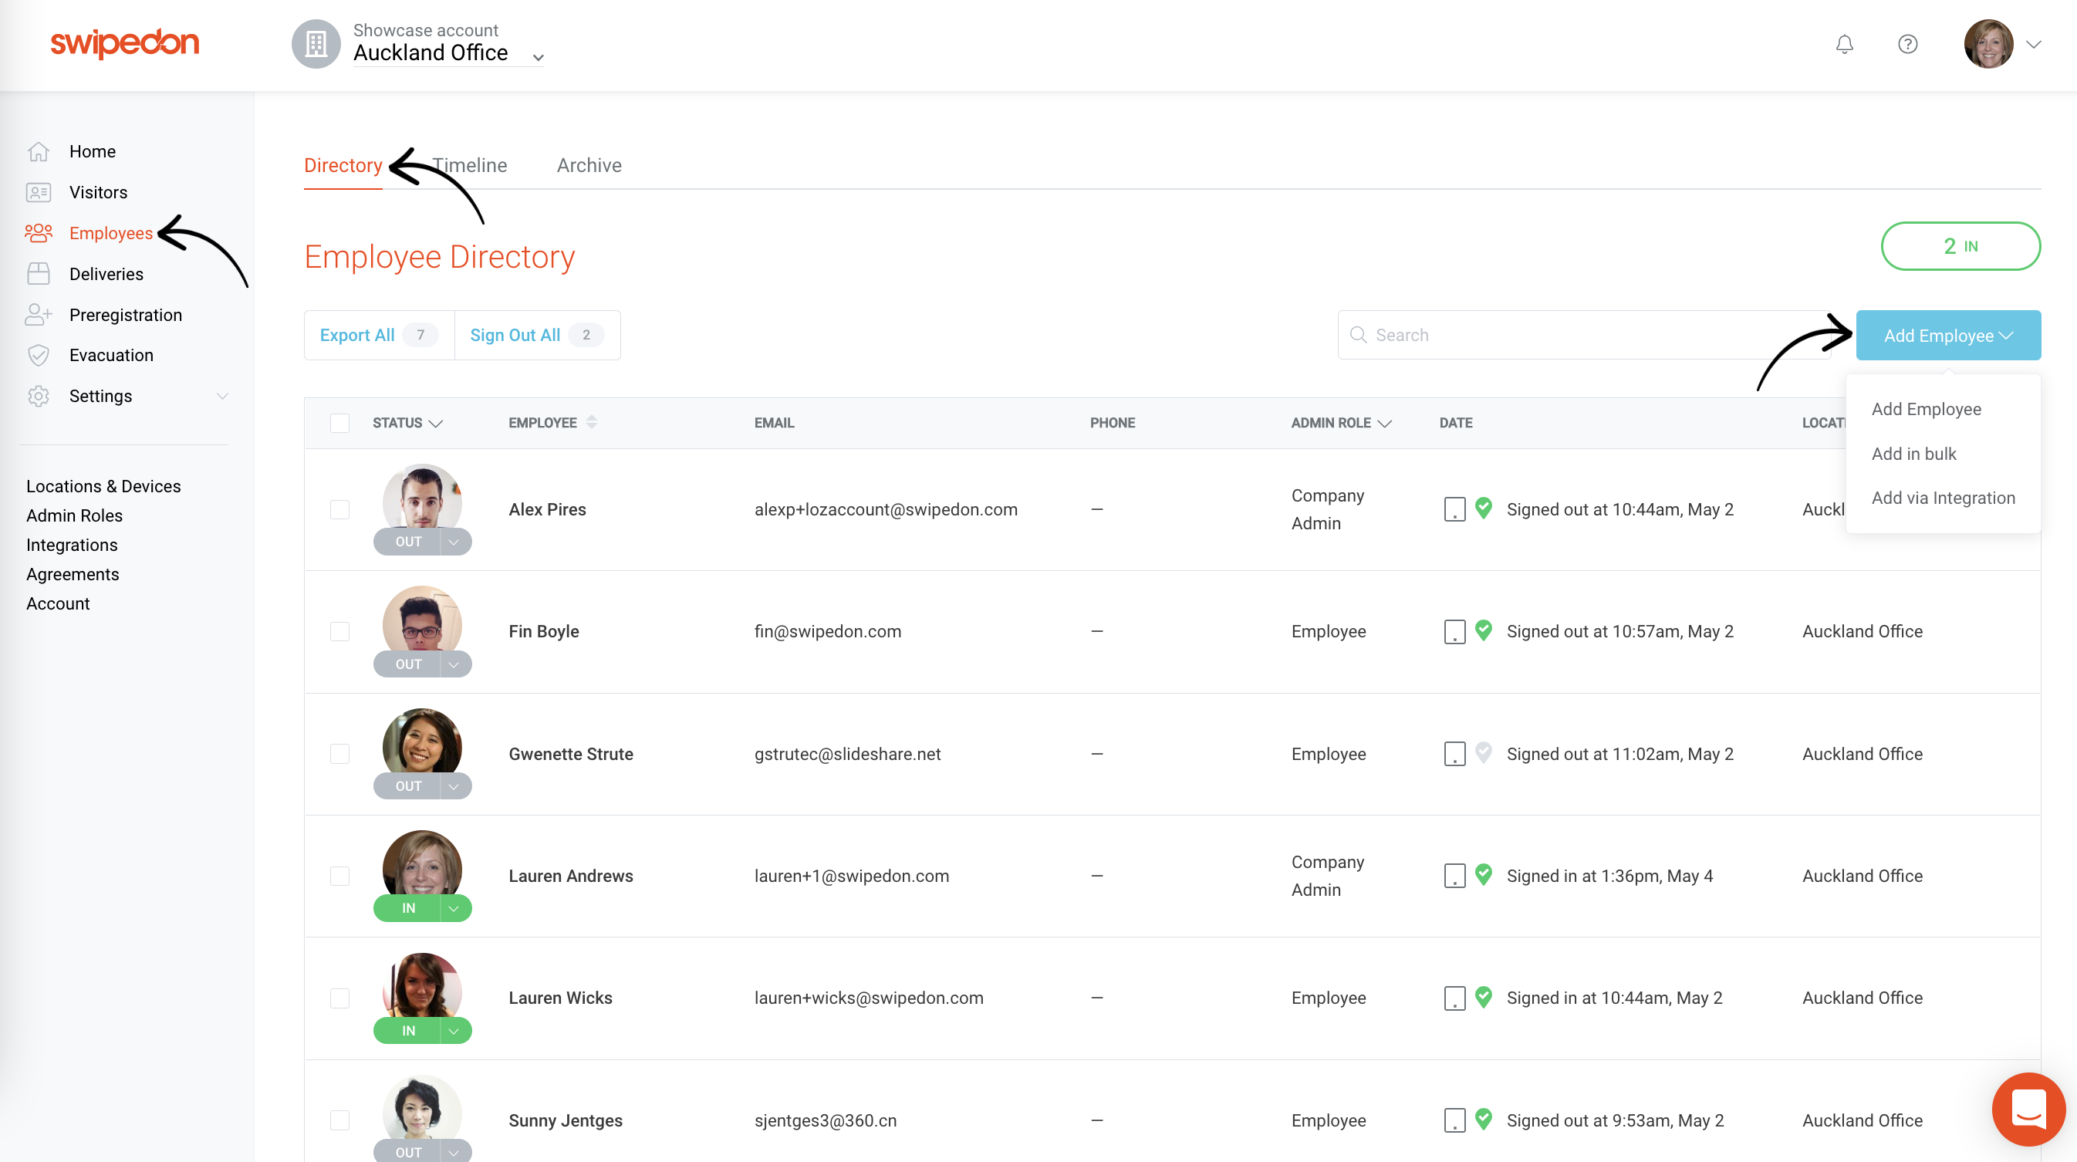
Task: Switch to the Directory tab
Action: (343, 165)
